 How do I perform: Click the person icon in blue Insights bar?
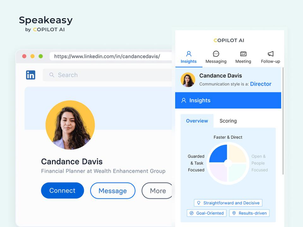click(x=183, y=100)
